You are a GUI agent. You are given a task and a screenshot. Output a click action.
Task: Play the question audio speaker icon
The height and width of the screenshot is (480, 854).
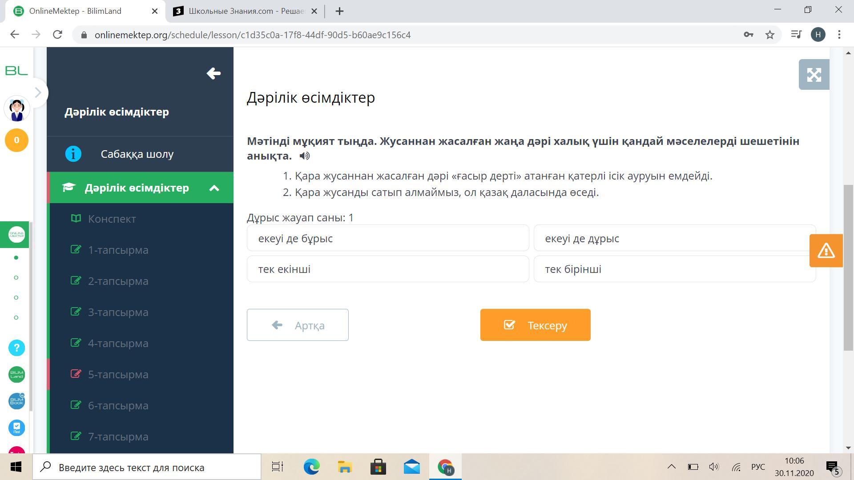tap(305, 156)
